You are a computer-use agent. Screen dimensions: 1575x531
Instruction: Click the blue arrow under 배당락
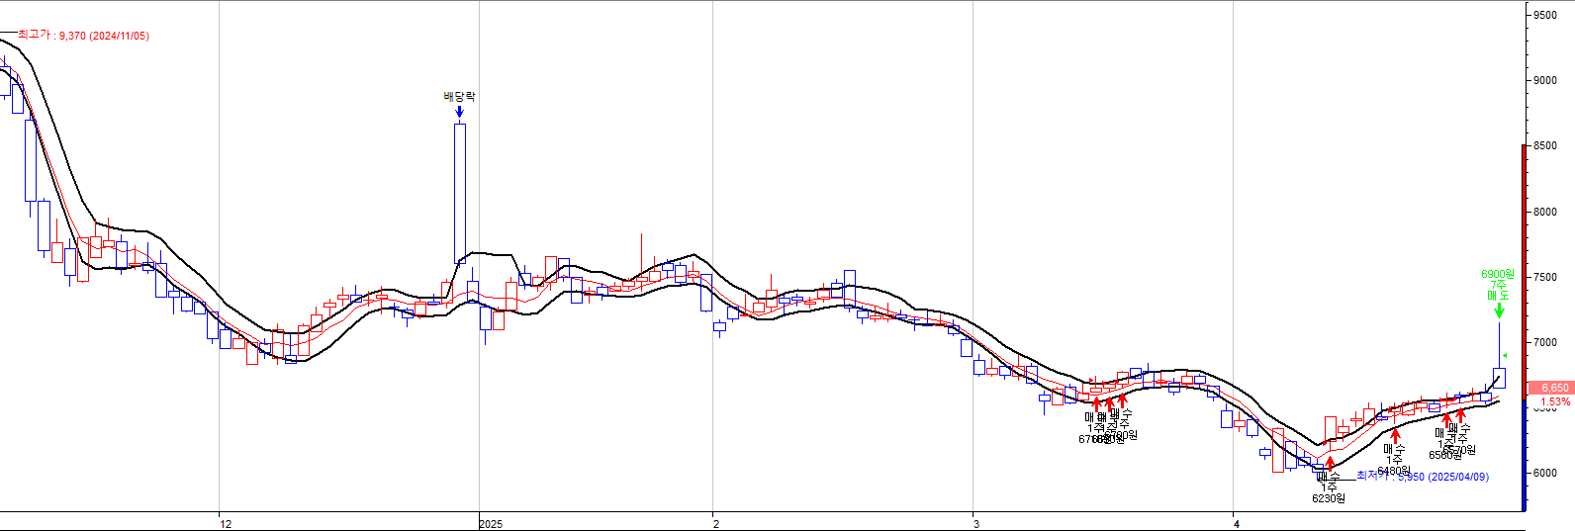pyautogui.click(x=459, y=111)
